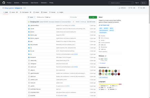The width and height of the screenshot is (150, 98).
Task: Open the .gitpod.Dockerfile file
Action: click(x=34, y=73)
